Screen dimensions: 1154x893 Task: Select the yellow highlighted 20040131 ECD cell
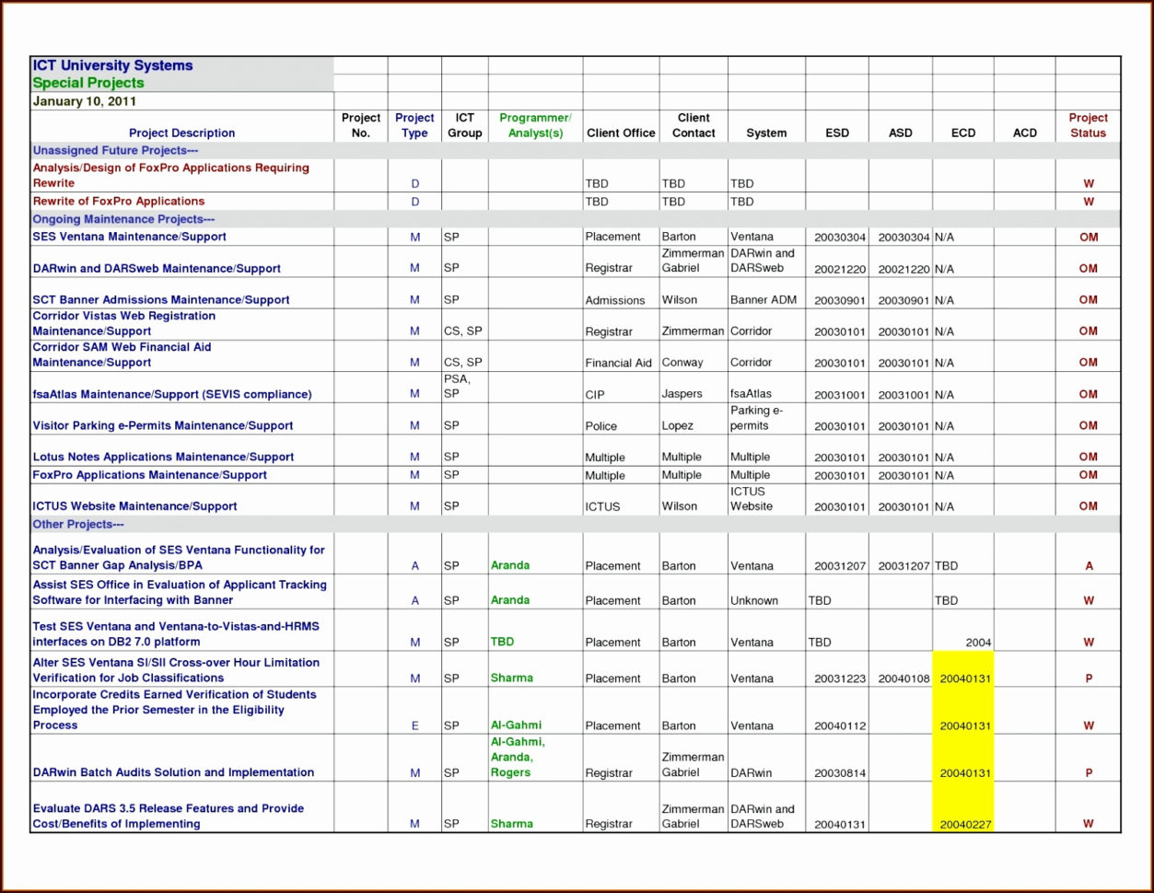[x=962, y=678]
